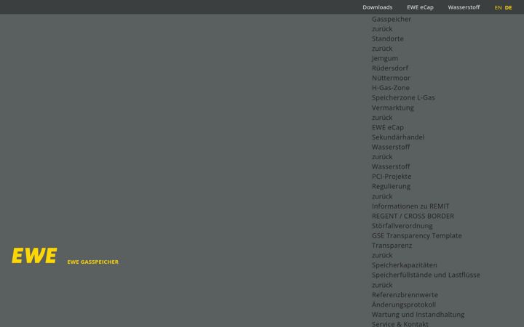Open the Gasspeicher menu link
The width and height of the screenshot is (524, 327).
pyautogui.click(x=392, y=19)
